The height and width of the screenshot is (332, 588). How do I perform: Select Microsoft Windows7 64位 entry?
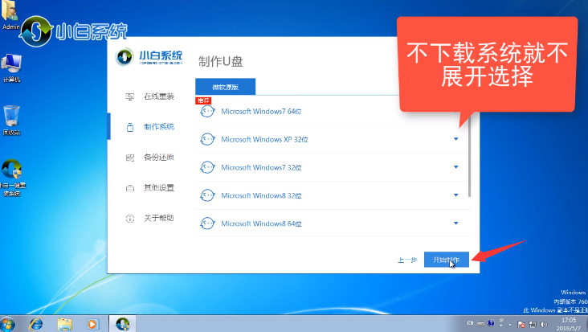tap(333, 112)
